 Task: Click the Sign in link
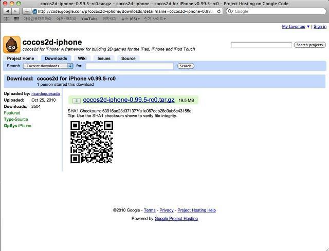320,26
